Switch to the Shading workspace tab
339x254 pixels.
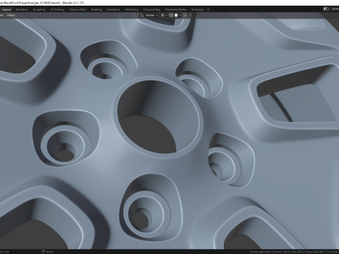click(97, 10)
